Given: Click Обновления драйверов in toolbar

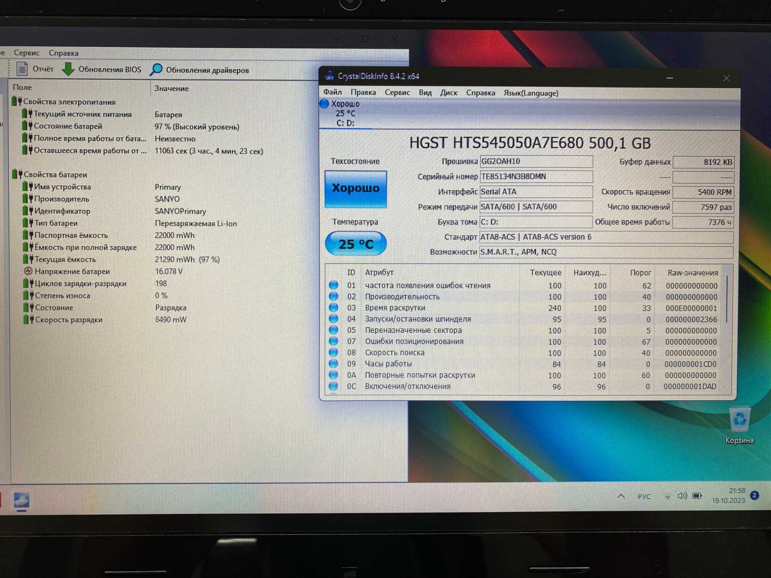Looking at the screenshot, I should click(199, 70).
